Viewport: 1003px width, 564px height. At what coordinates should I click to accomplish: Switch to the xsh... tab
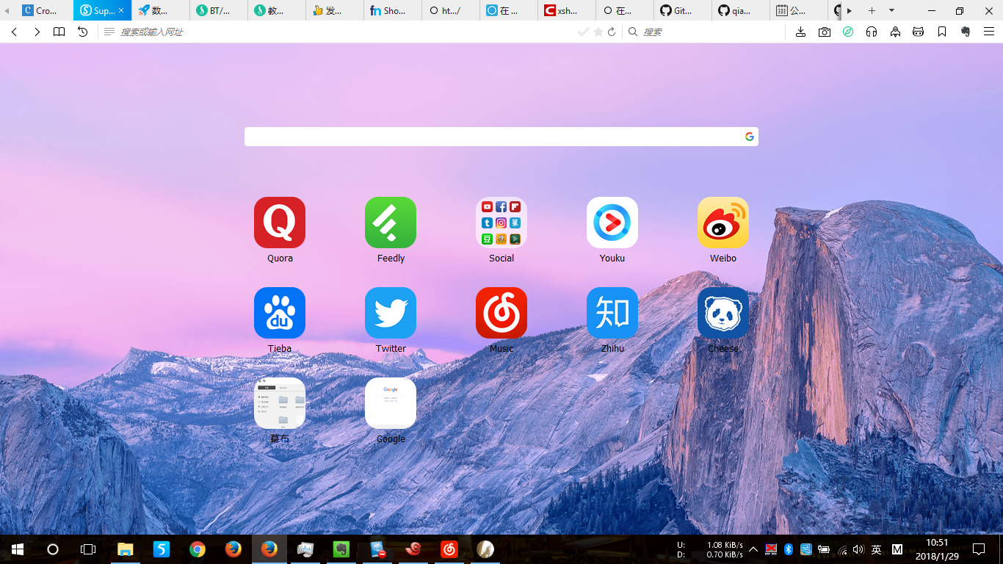click(x=567, y=11)
